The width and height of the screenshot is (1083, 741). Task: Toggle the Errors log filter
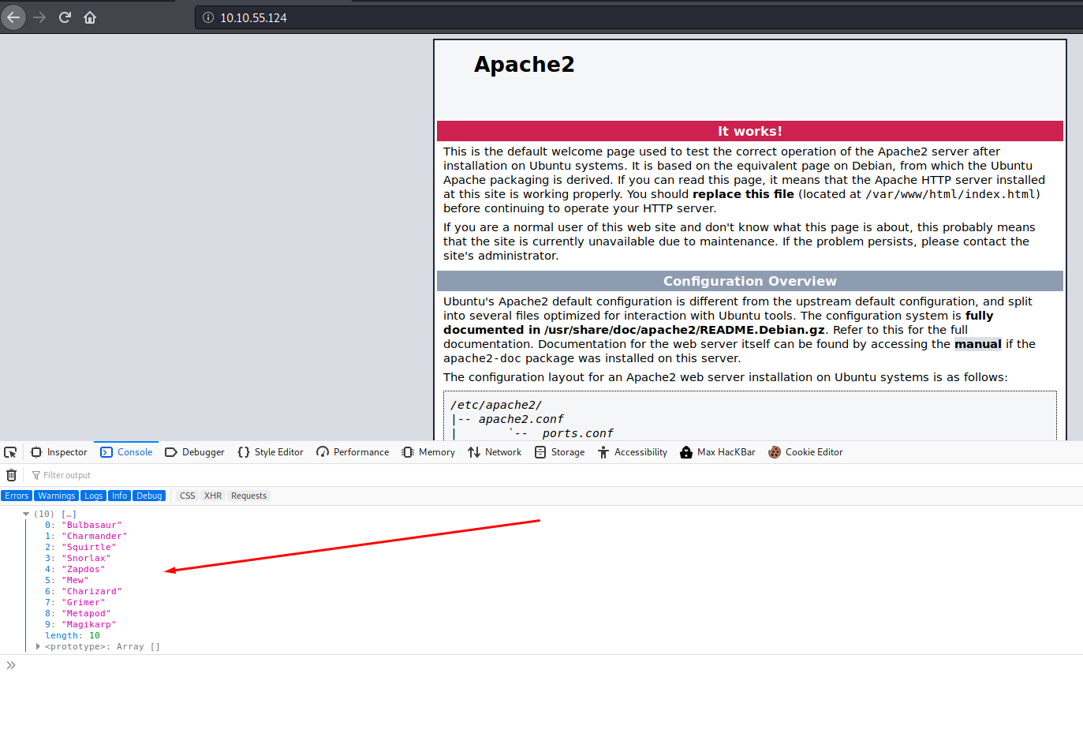17,495
